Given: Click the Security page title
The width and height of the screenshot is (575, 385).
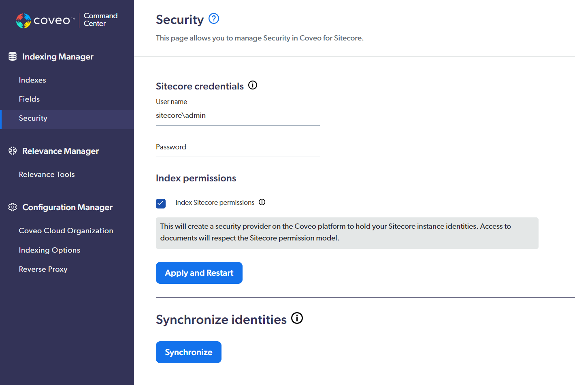Looking at the screenshot, I should 180,19.
